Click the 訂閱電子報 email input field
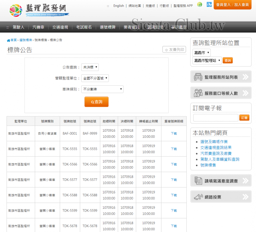 [215, 118]
